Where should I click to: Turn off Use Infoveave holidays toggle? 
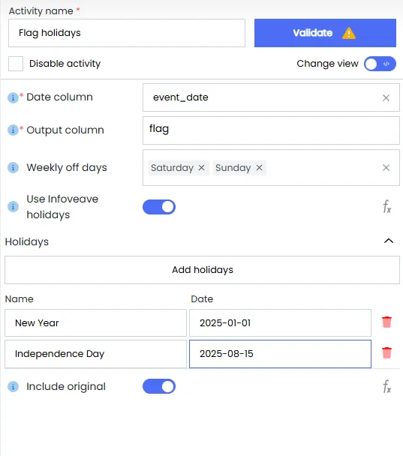pyautogui.click(x=159, y=207)
